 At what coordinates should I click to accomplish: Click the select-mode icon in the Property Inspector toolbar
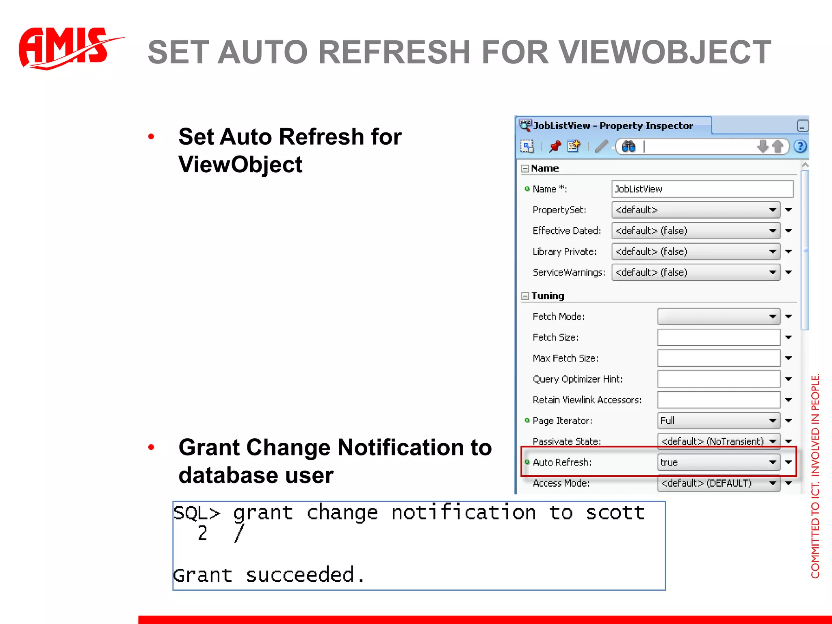[x=527, y=146]
